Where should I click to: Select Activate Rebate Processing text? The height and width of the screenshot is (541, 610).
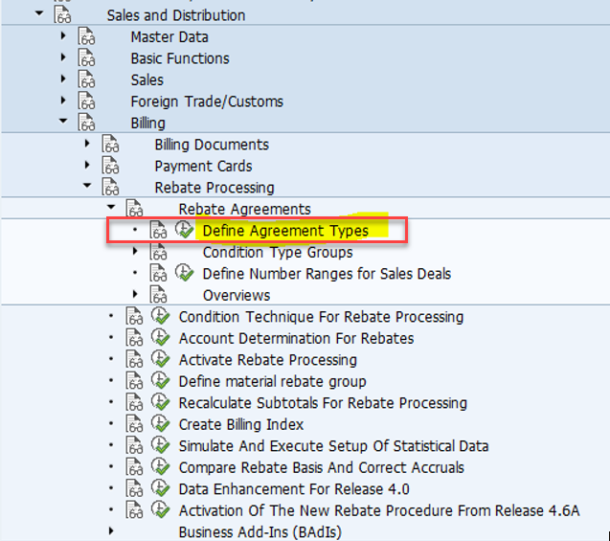click(x=268, y=360)
